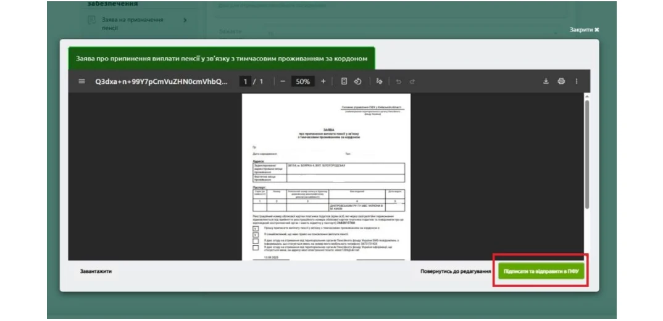Viewport: 663px width, 321px height.
Task: Click the 'Завантажити' button
Action: (x=96, y=271)
